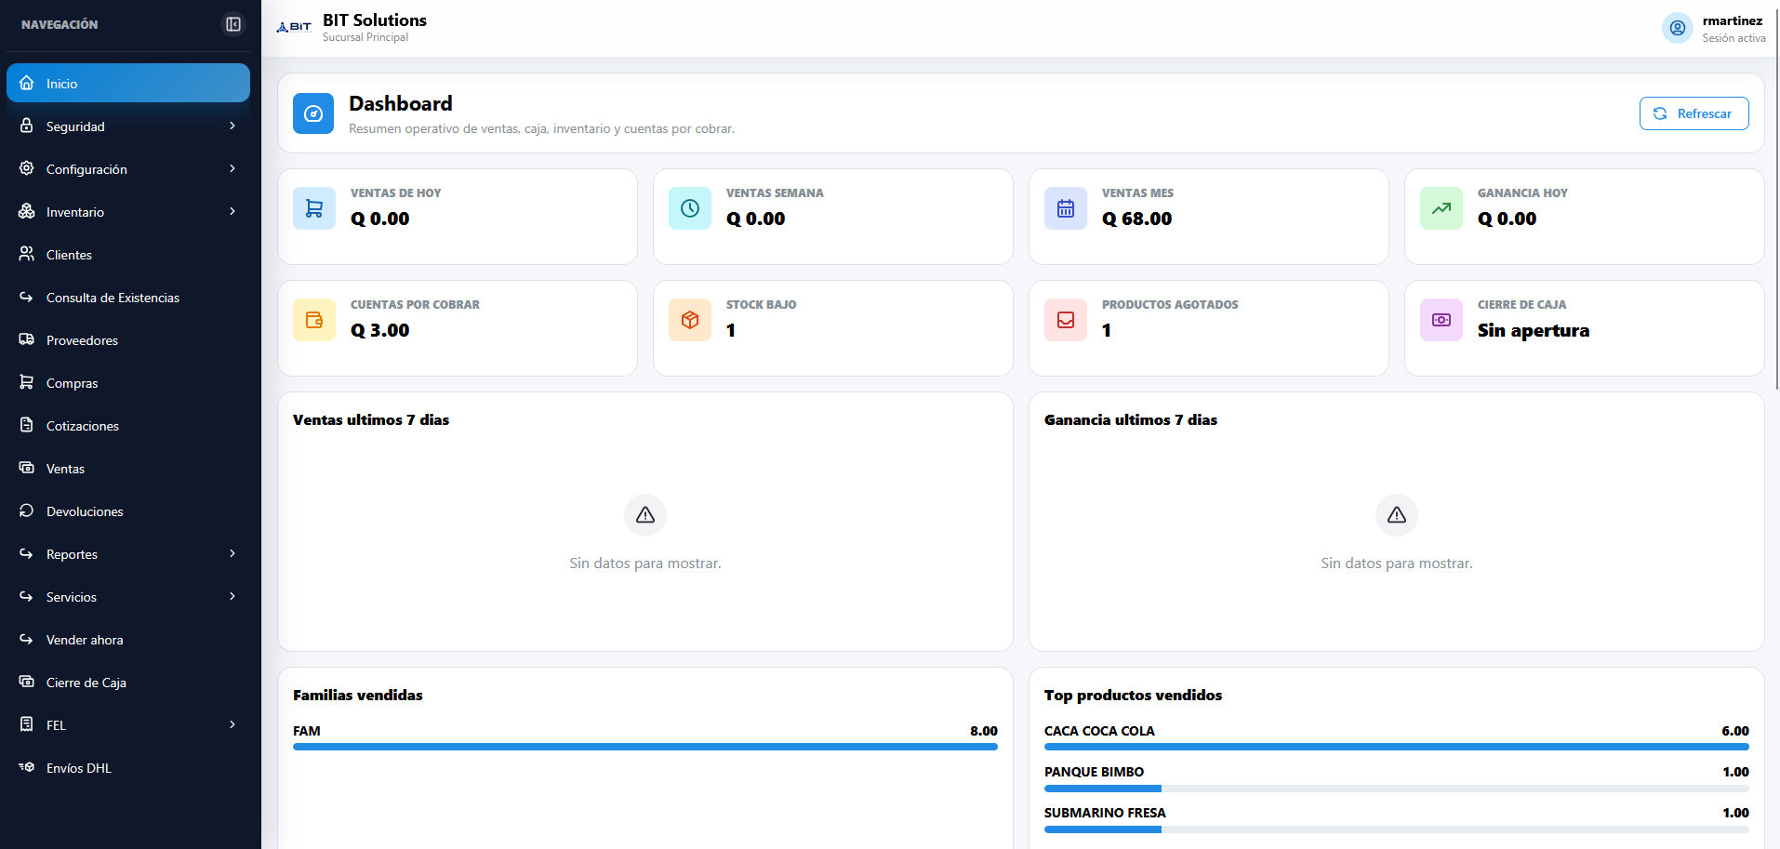Screen dimensions: 1780x849
Task: Click the BIT Solutions logo
Action: [x=294, y=27]
